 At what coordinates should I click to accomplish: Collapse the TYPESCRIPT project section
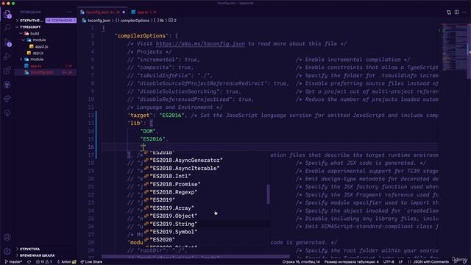point(30,27)
